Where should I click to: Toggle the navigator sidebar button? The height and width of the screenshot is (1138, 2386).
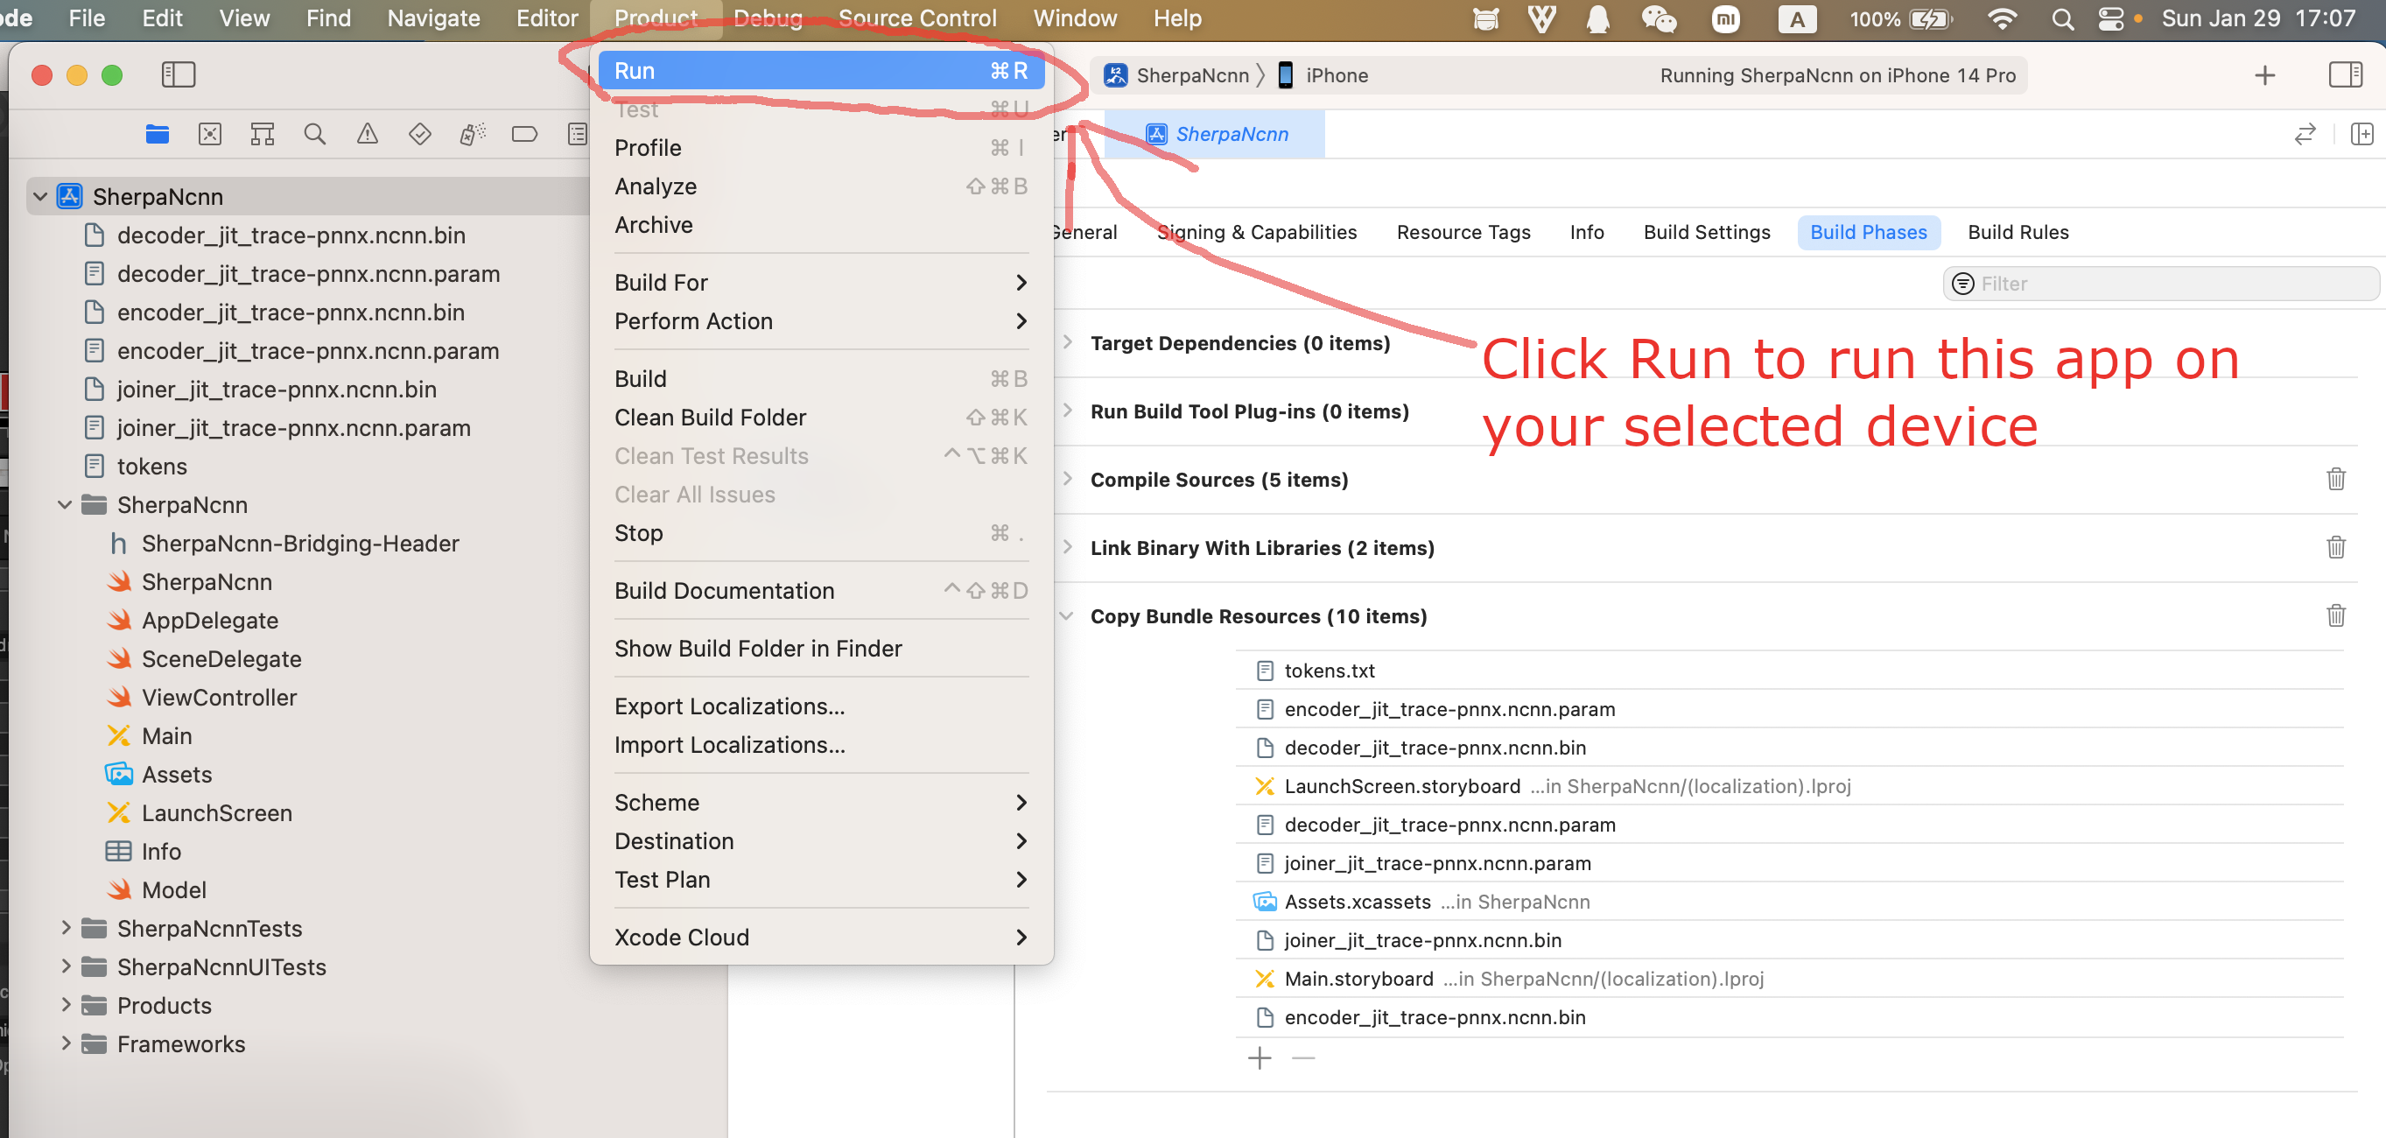coord(178,74)
